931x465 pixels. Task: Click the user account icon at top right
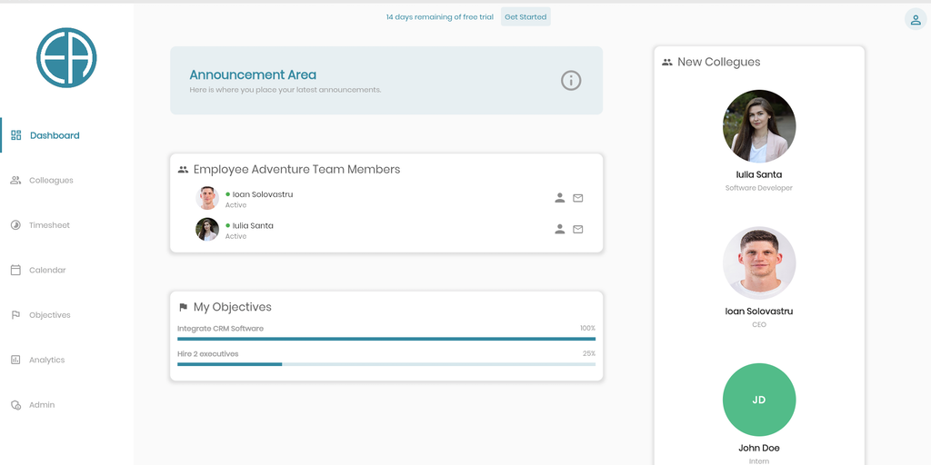[x=915, y=19]
